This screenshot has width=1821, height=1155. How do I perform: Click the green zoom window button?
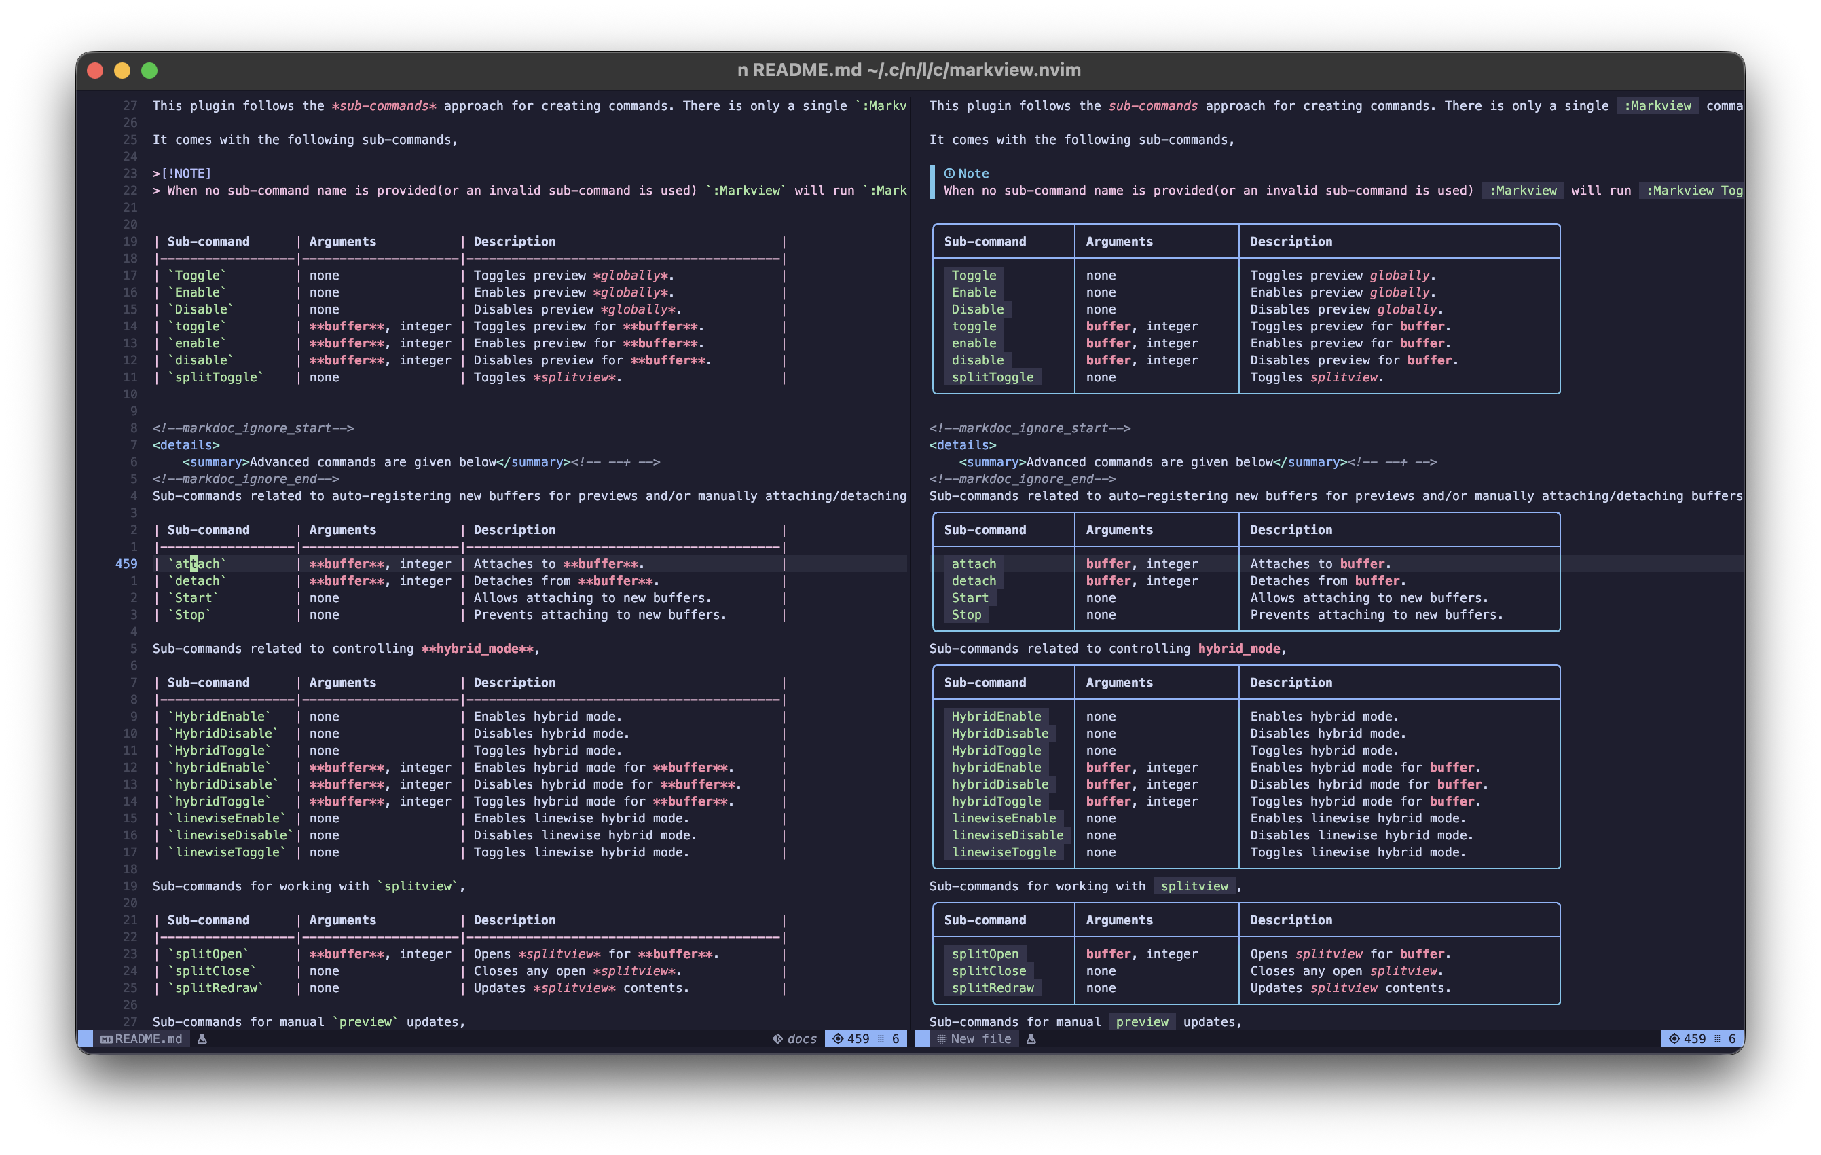click(x=150, y=71)
